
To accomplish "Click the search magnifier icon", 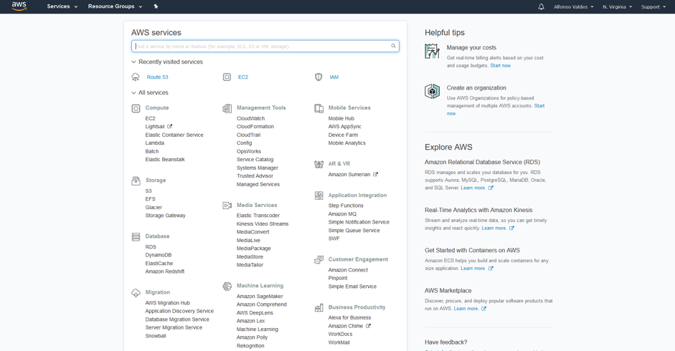I will point(393,46).
